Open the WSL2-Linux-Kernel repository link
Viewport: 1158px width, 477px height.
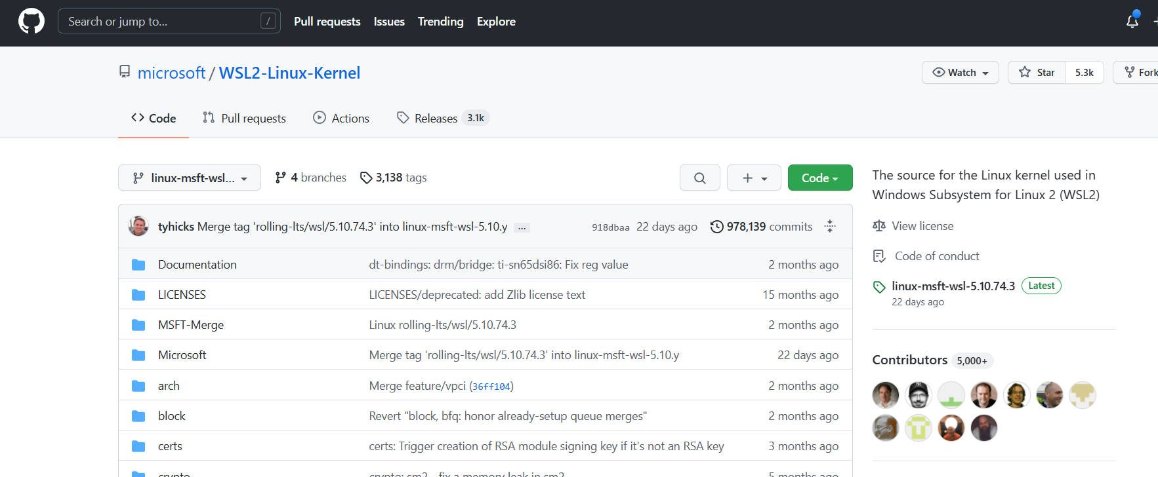pyautogui.click(x=289, y=73)
